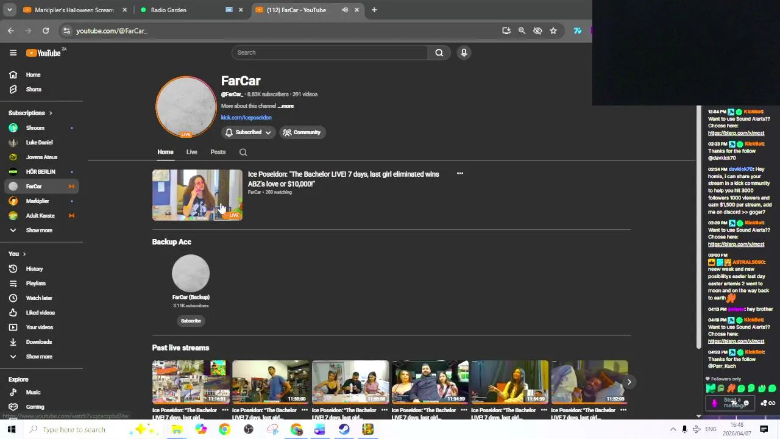Viewport: 780px width, 439px height.
Task: Open HÖR BERLIN subscription channel
Action: coord(41,171)
